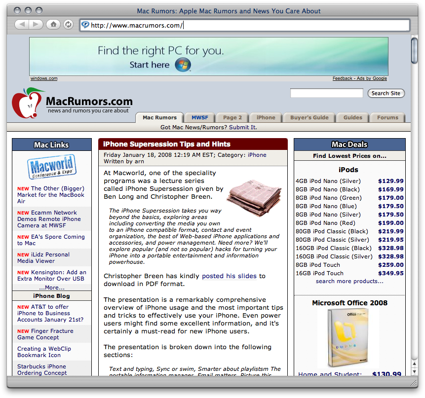
Task: Click the $179.00 price for 8GB Nano Green
Action: click(x=390, y=198)
